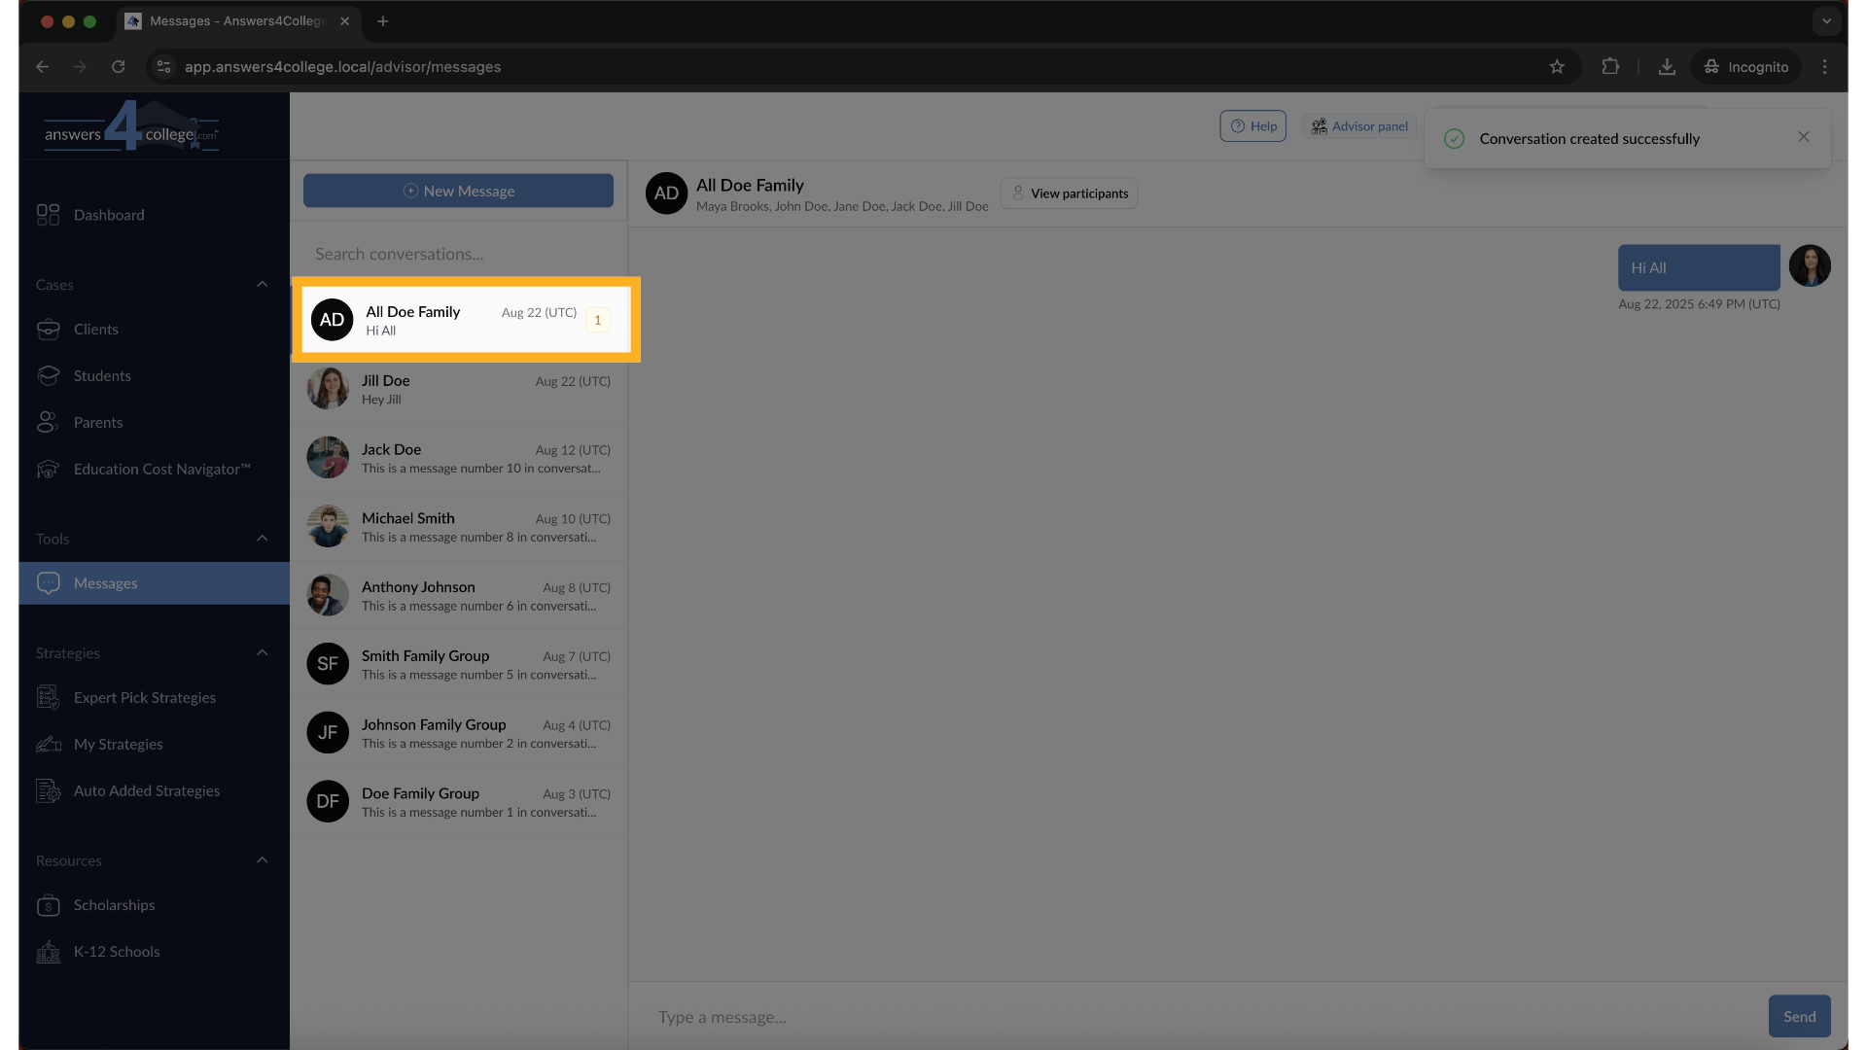The width and height of the screenshot is (1867, 1050).
Task: Collapse the Resources section chevron
Action: pos(262,860)
